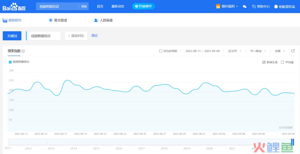Click the 2023-08-17 x-axis date label
The height and width of the screenshot is (154, 300).
tap(61, 134)
